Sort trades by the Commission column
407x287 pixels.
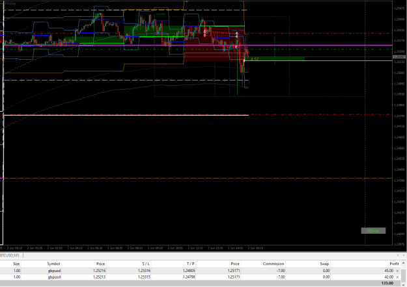(274, 264)
